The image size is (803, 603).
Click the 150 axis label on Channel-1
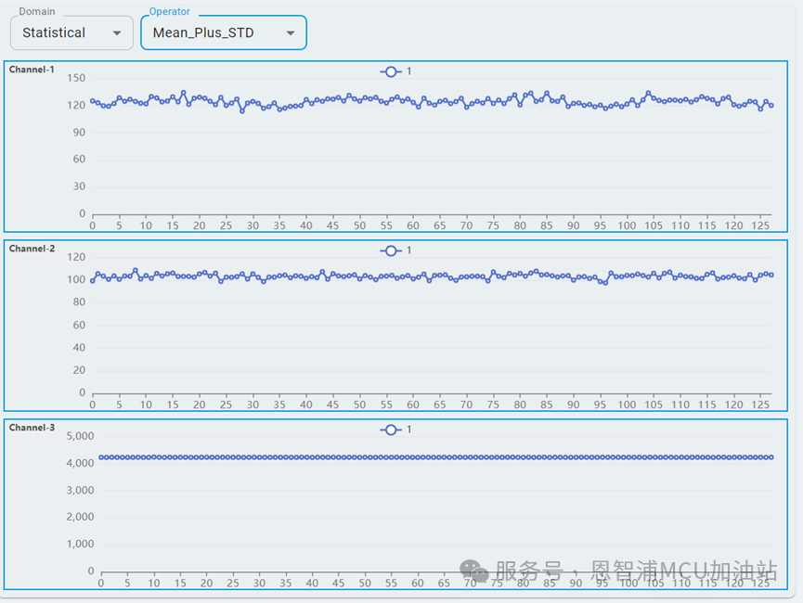(x=76, y=78)
